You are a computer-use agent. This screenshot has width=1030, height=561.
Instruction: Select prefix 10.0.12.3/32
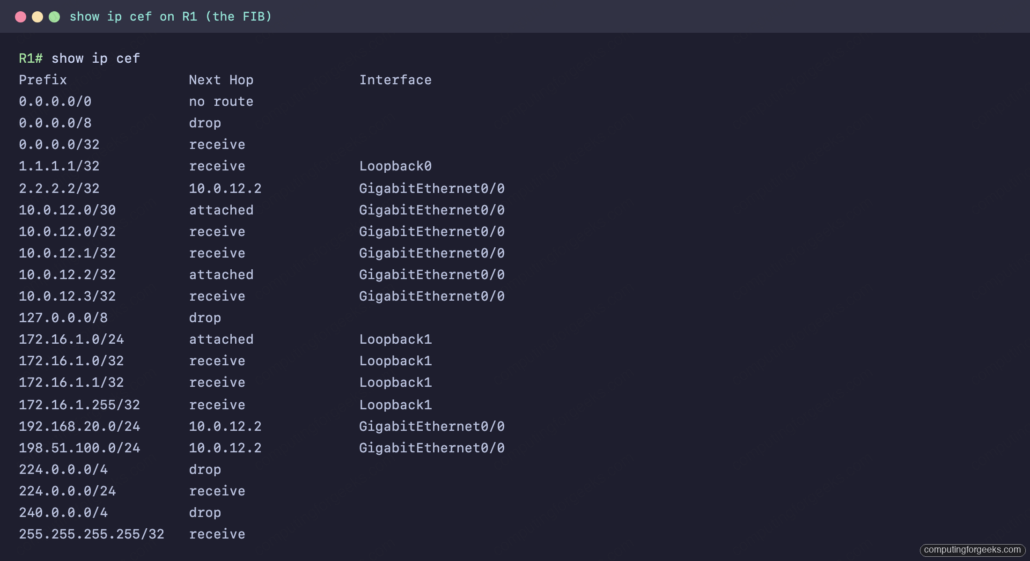[67, 296]
